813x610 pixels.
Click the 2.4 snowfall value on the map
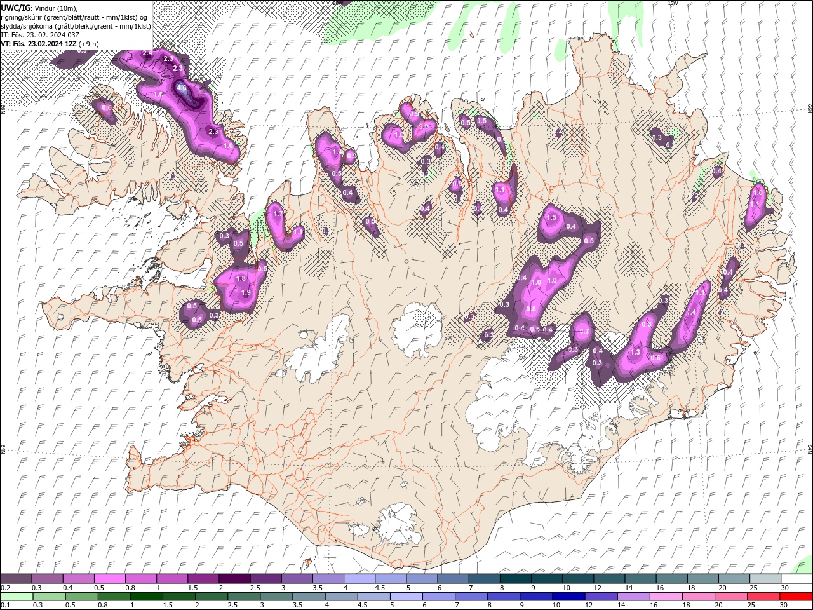click(147, 53)
